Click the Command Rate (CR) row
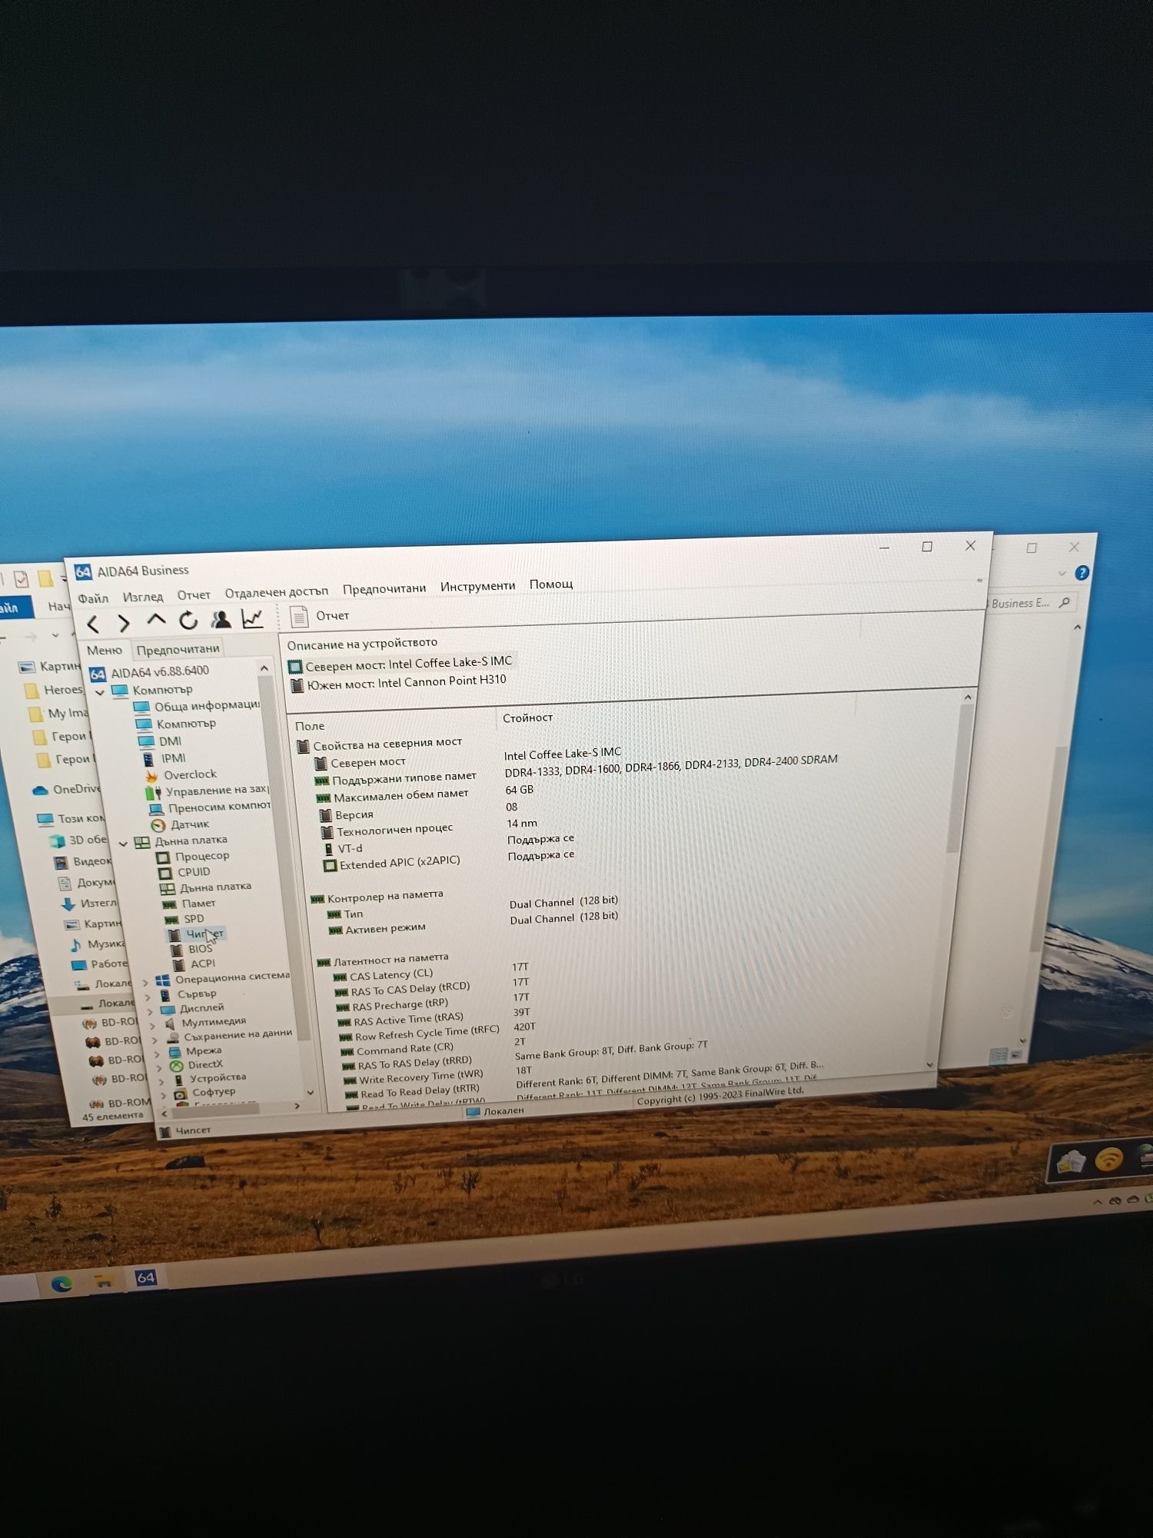This screenshot has height=1538, width=1153. (x=434, y=1046)
